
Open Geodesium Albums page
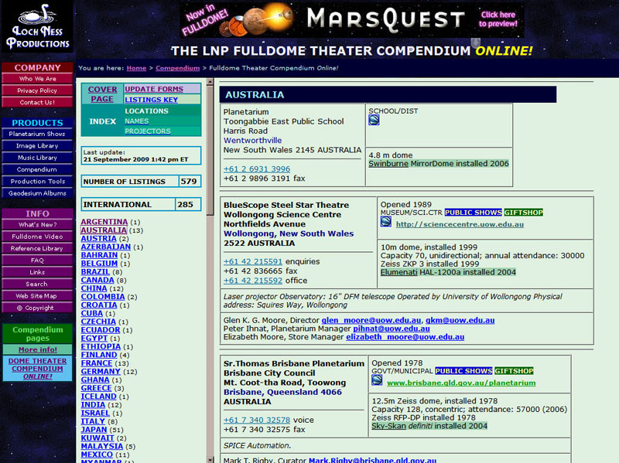pos(37,193)
